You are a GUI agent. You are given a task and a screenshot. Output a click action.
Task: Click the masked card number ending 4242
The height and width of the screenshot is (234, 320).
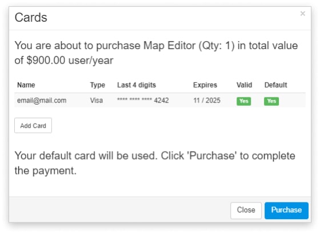(x=143, y=100)
